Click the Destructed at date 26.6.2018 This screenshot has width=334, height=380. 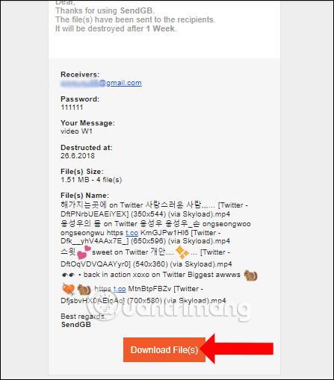click(78, 156)
